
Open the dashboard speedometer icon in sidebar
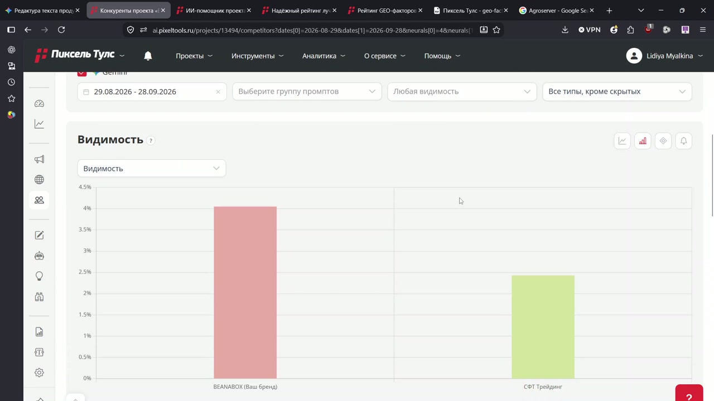39,104
